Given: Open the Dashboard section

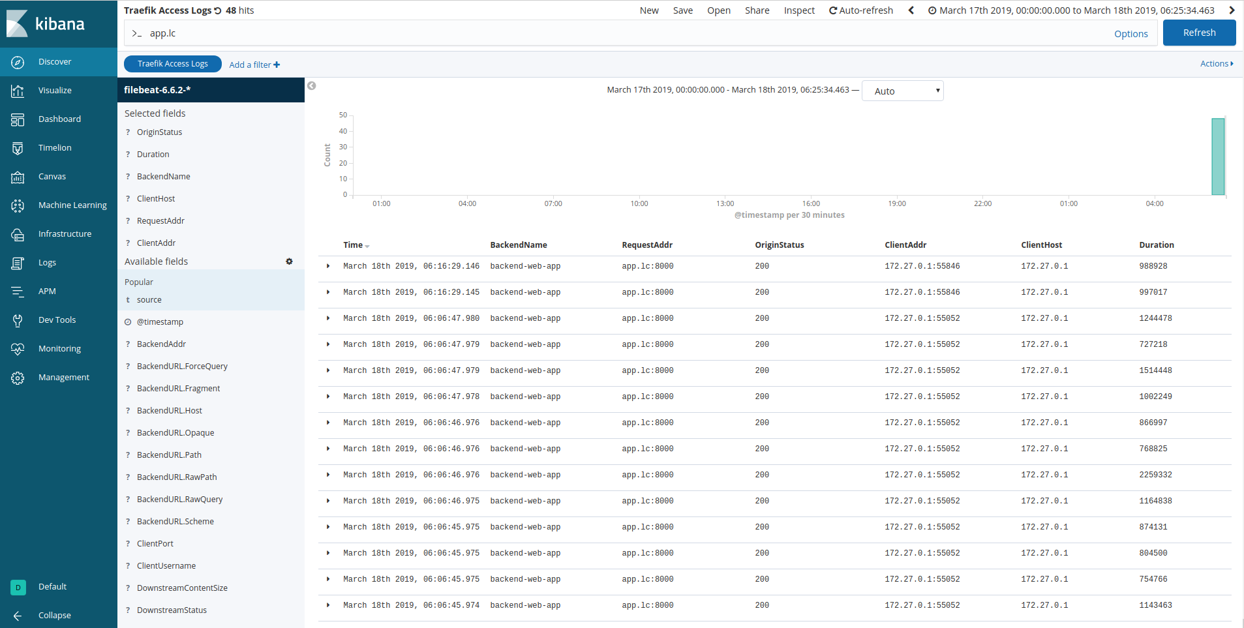Looking at the screenshot, I should (59, 119).
